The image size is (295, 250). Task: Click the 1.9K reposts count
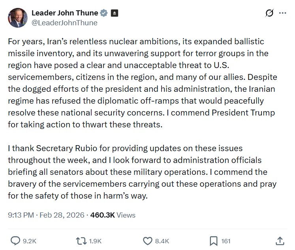click(x=95, y=241)
